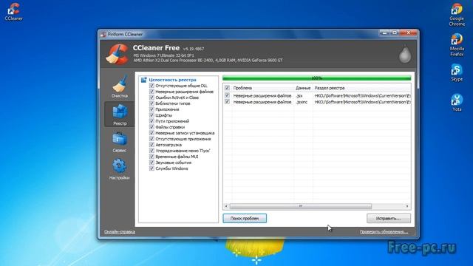Image resolution: width=473 pixels, height=266 pixels.
Task: Uncheck Службы Windows
Action: pos(152,168)
